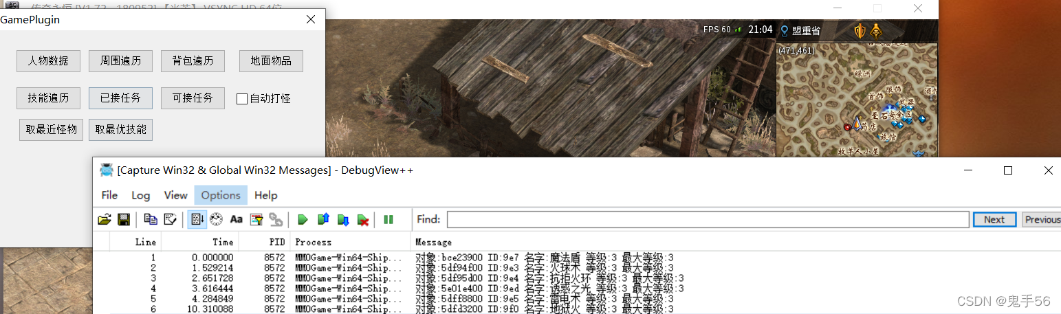This screenshot has height=314, width=1061.
Task: Click the plain green arrow run icon
Action: [303, 220]
